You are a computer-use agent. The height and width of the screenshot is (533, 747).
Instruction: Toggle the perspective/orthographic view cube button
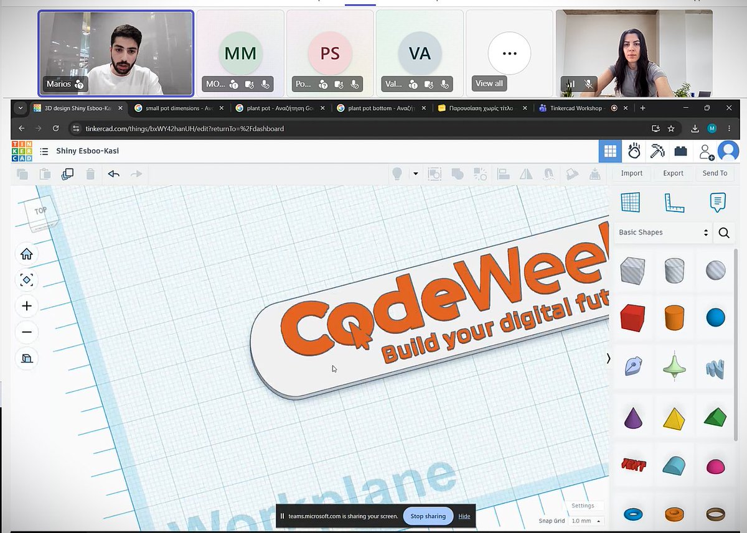coord(27,358)
